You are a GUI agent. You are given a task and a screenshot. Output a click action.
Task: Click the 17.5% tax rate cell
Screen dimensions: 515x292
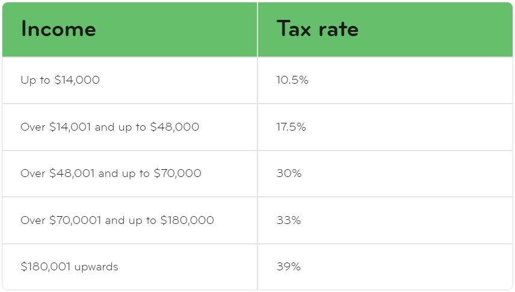tap(292, 127)
